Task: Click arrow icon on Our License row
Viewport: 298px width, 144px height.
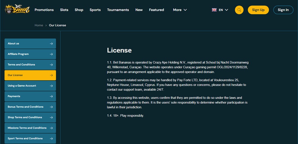Action: (51, 75)
